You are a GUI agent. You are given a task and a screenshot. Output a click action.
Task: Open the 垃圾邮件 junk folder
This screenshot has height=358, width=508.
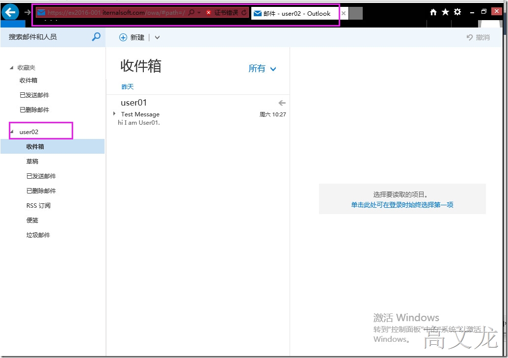[38, 235]
